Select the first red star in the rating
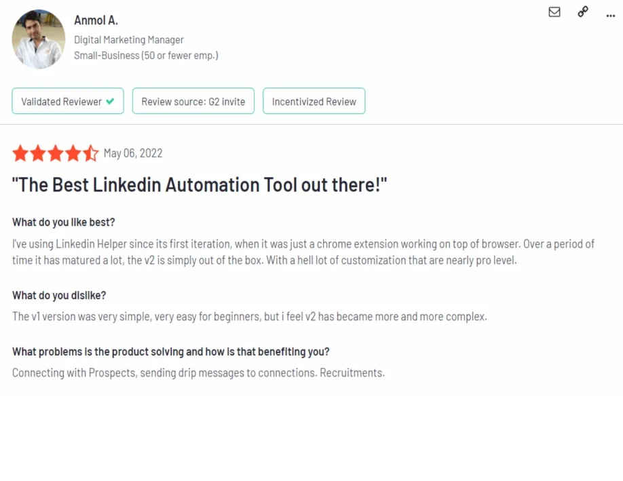 coord(20,153)
